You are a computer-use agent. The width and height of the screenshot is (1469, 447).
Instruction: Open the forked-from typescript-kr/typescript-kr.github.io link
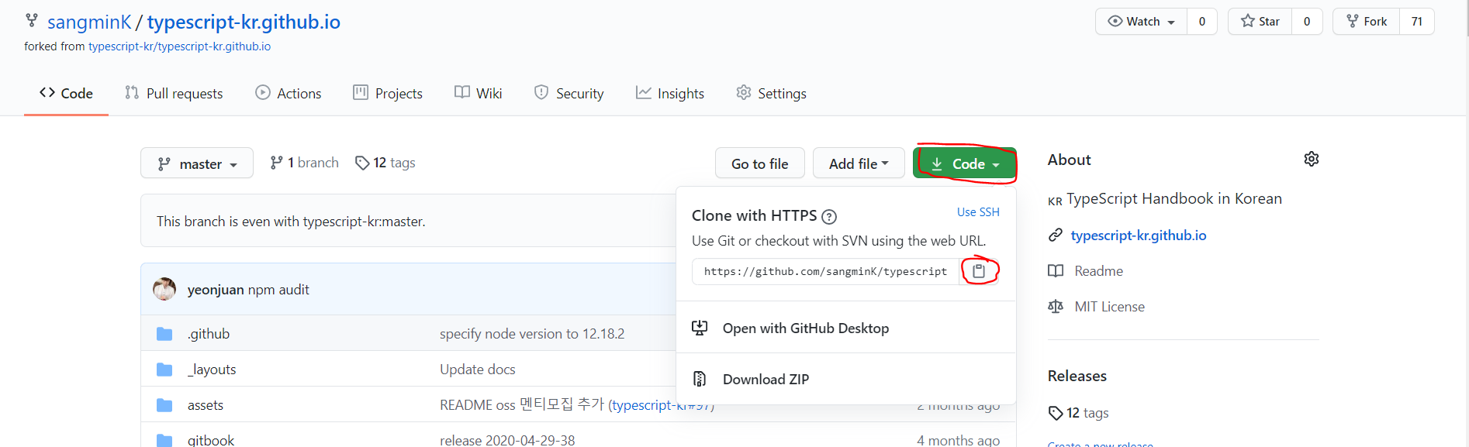(180, 46)
